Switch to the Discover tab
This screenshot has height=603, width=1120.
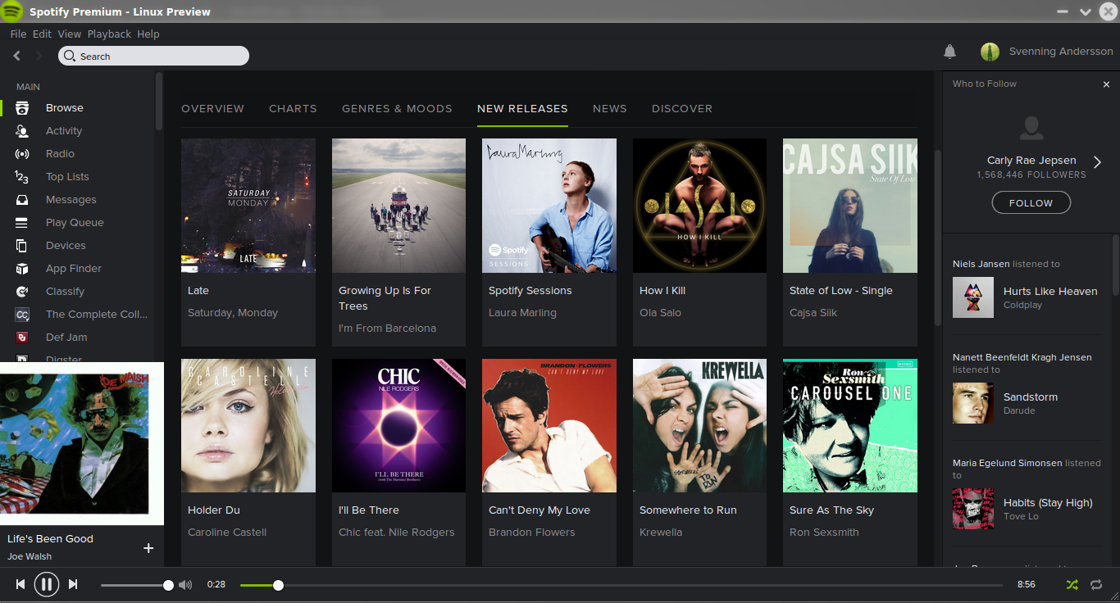[682, 108]
